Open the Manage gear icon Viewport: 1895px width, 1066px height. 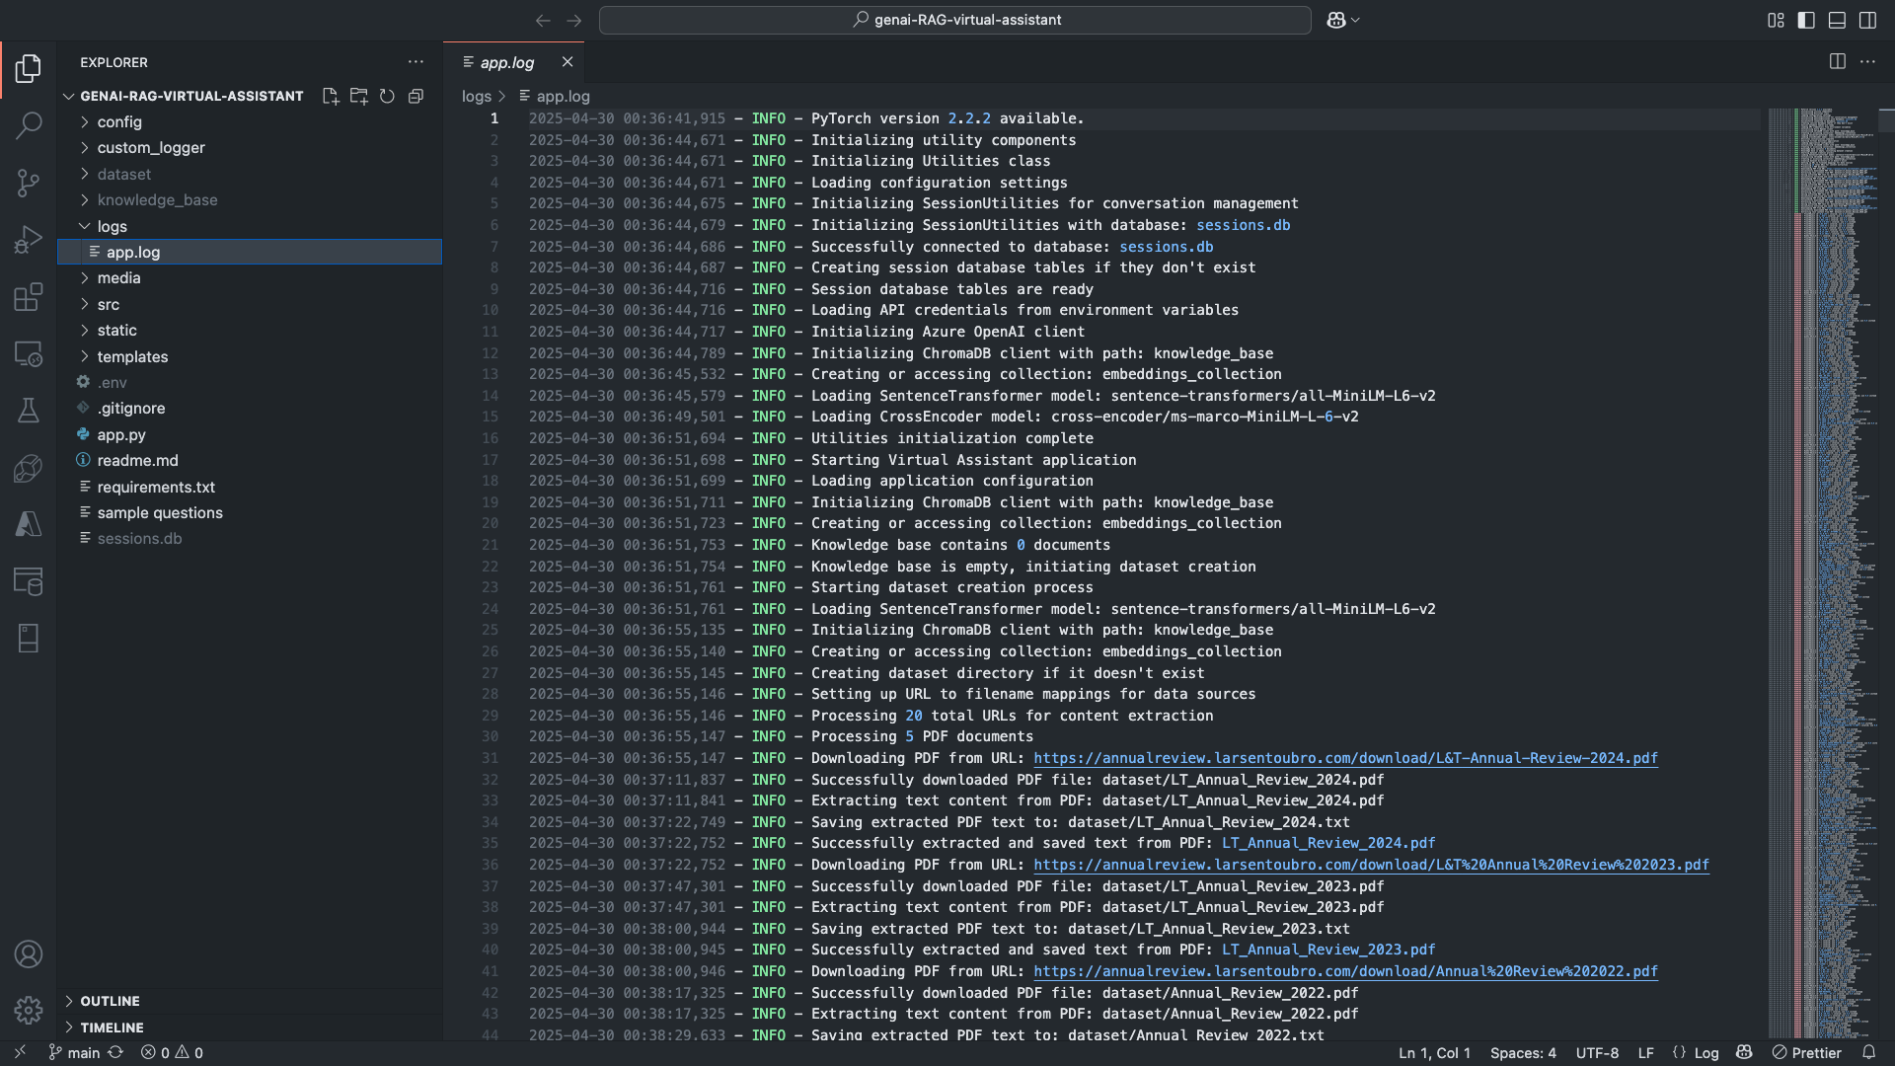coord(29,1011)
